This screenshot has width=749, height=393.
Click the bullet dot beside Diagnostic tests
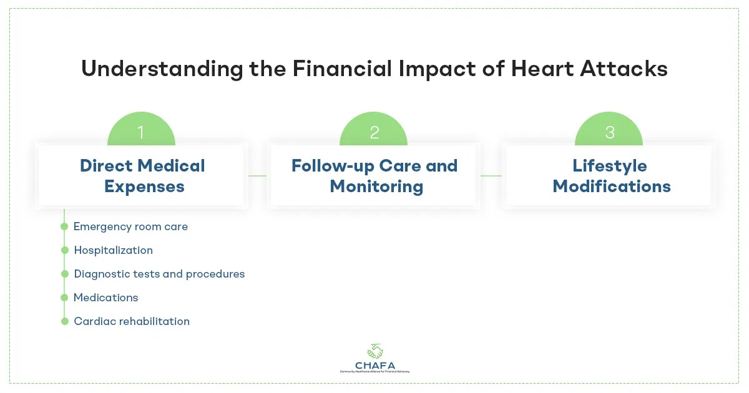pyautogui.click(x=64, y=274)
